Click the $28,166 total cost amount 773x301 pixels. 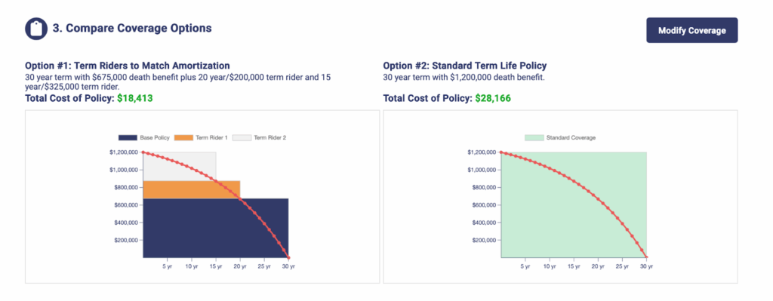(493, 98)
